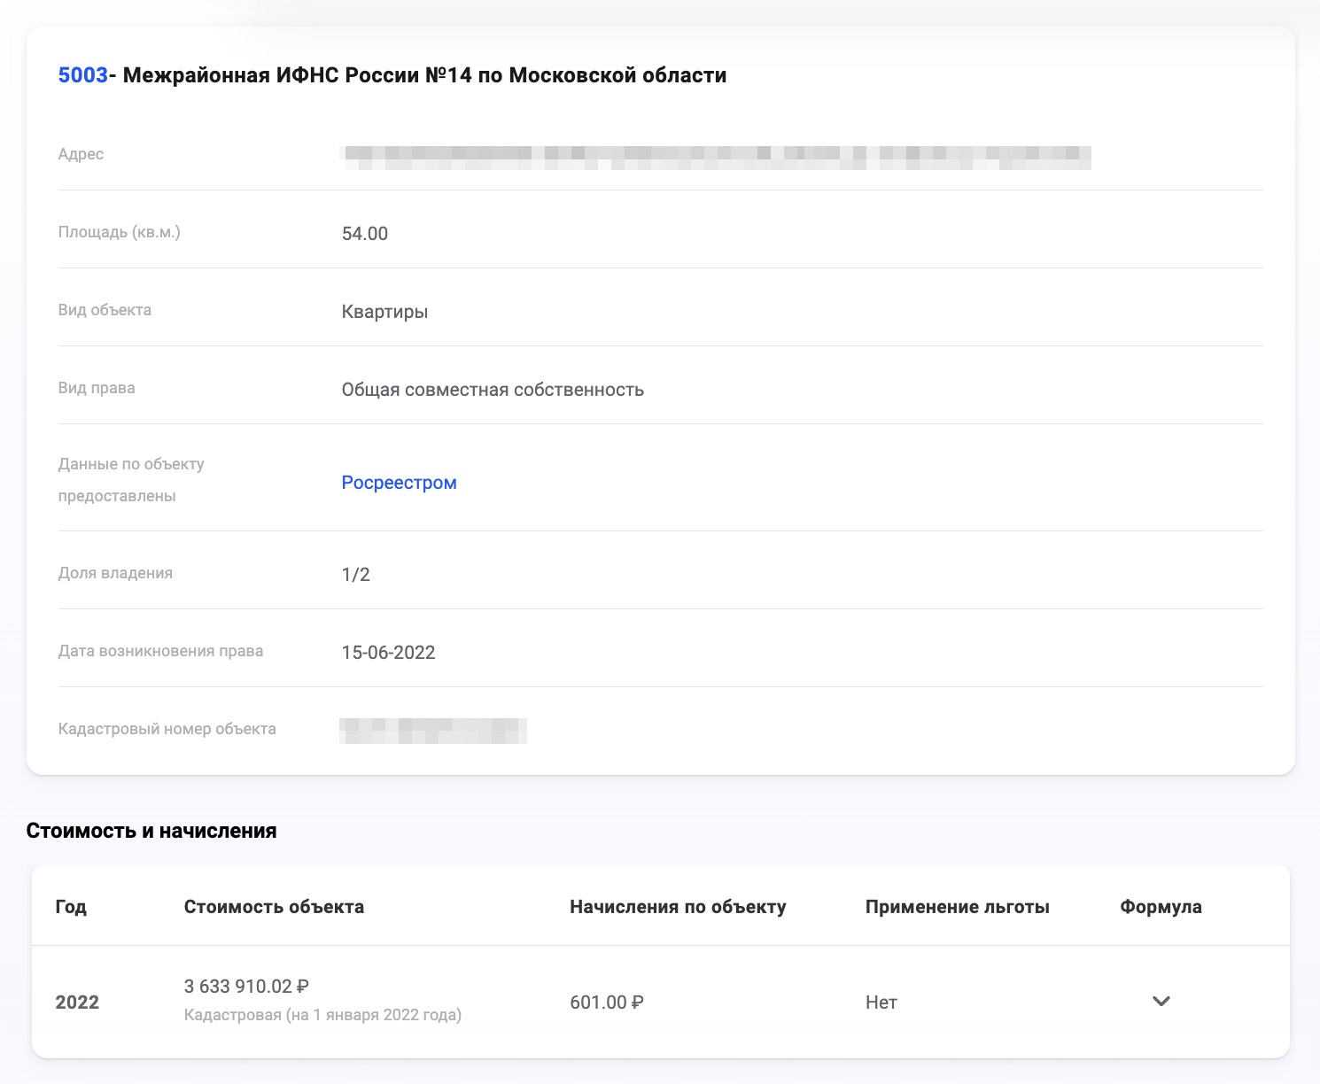Image resolution: width=1320 pixels, height=1084 pixels.
Task: Click the Кадастровый номер объекта label
Action: pyautogui.click(x=167, y=729)
